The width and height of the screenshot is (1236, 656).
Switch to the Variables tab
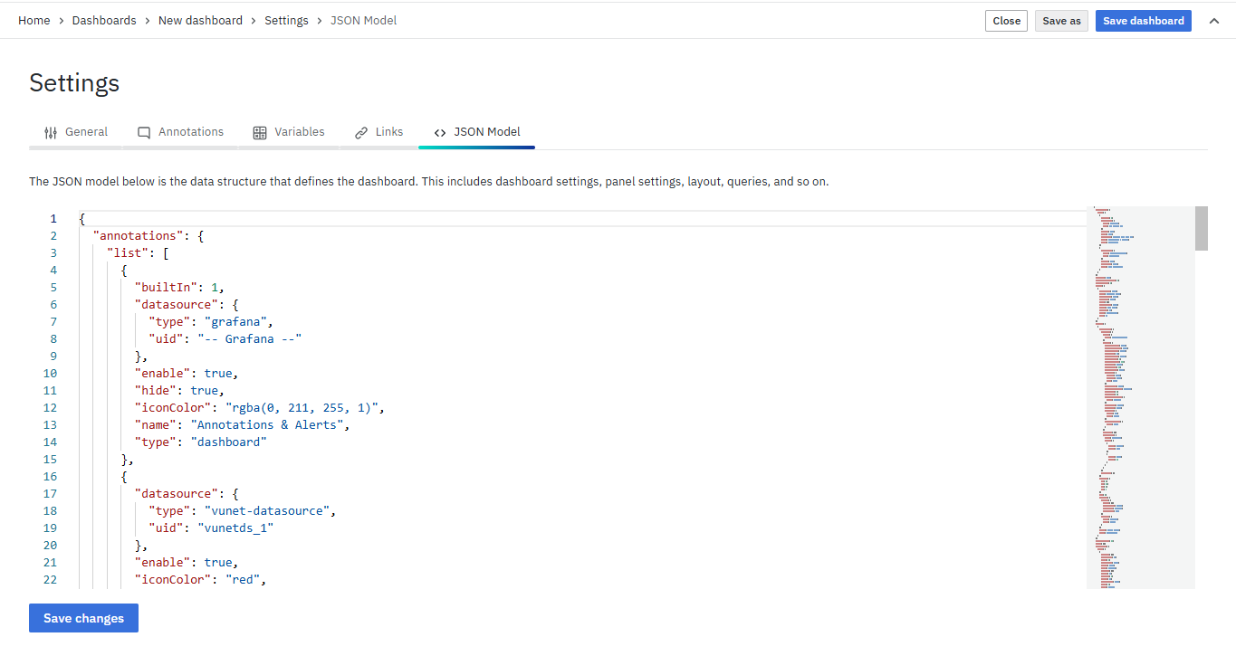pos(299,132)
